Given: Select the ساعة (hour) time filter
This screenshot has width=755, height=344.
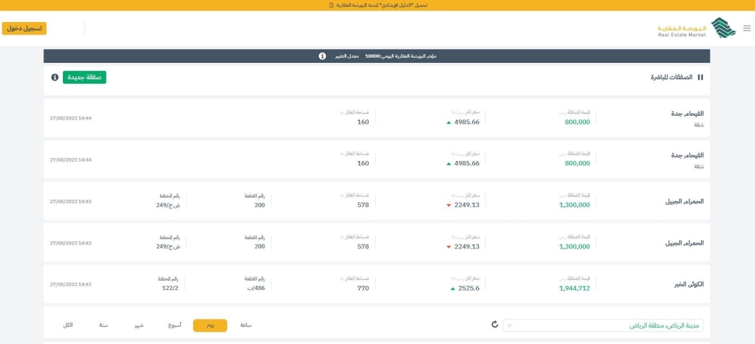Looking at the screenshot, I should [x=245, y=325].
